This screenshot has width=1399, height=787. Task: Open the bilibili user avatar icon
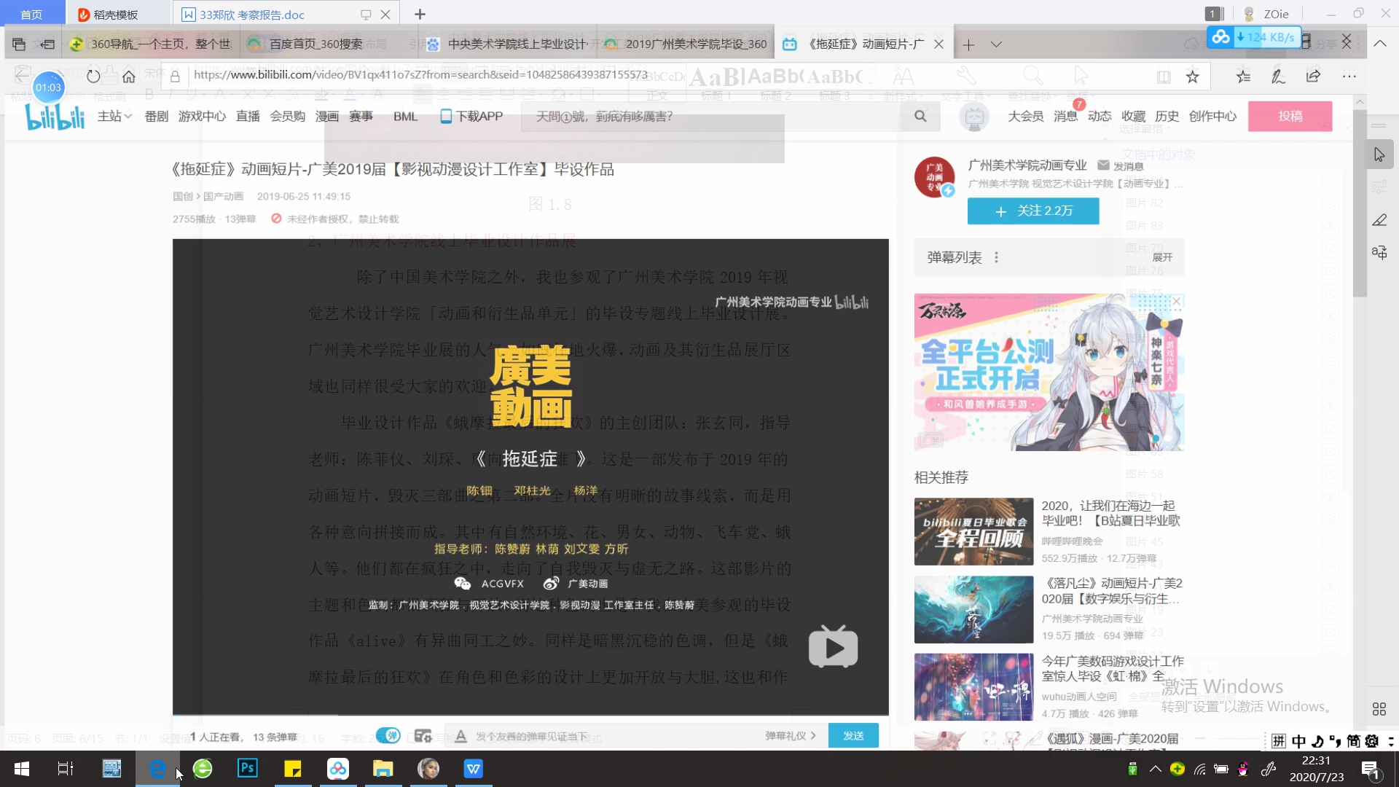click(974, 117)
